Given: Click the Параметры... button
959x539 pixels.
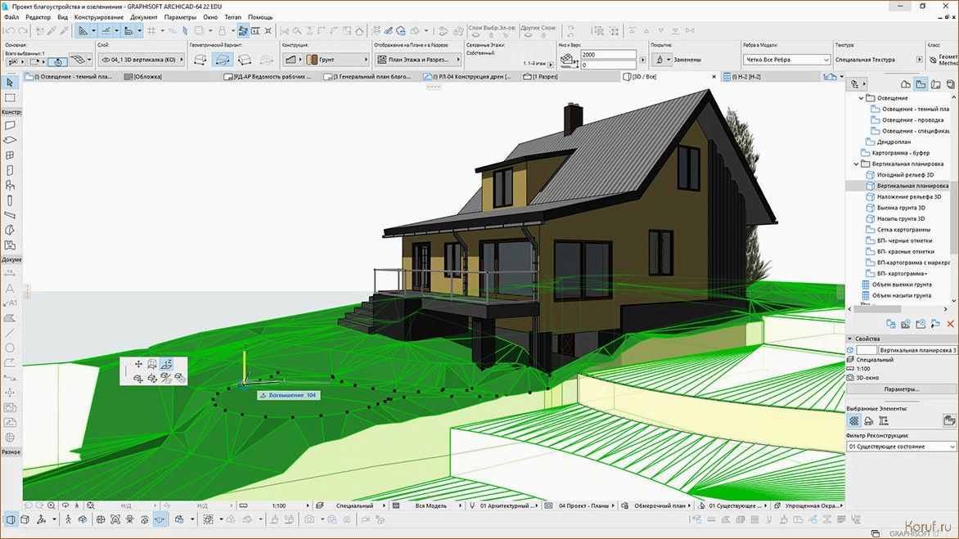Looking at the screenshot, I should [901, 389].
